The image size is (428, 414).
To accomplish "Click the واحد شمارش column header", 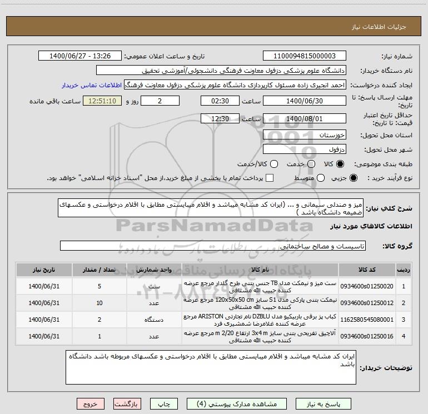I will (x=154, y=270).
